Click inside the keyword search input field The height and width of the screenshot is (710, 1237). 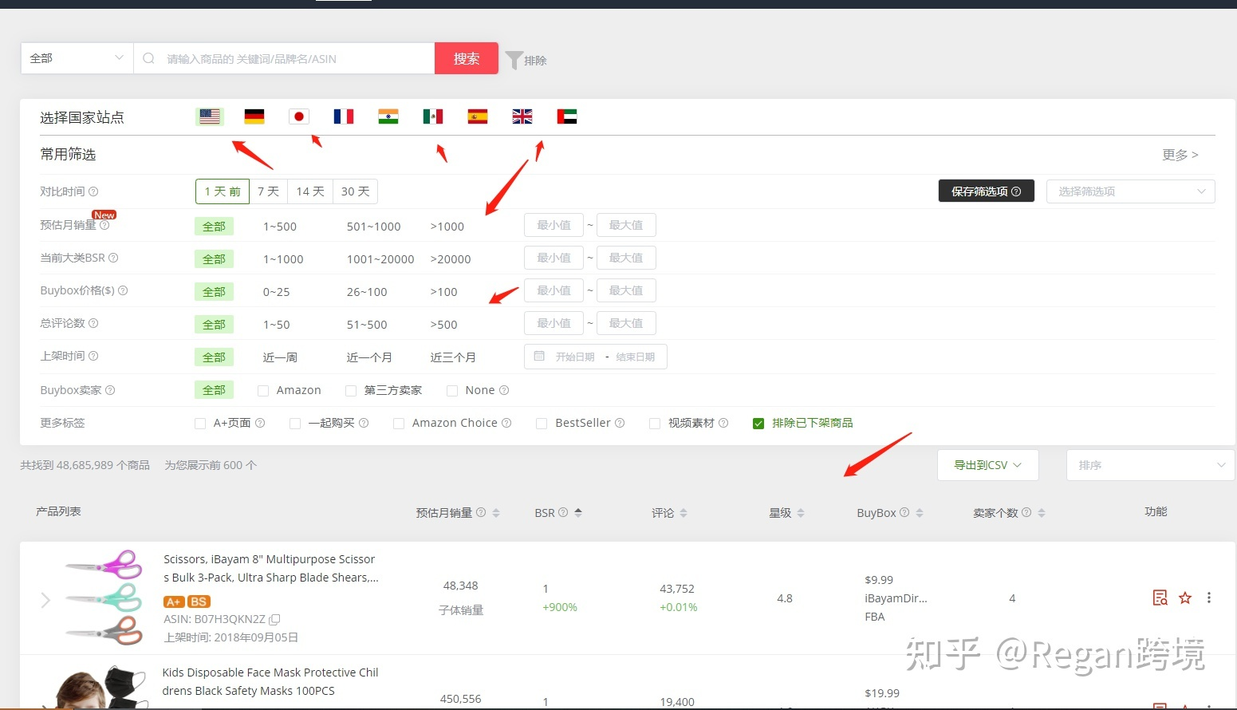tap(287, 57)
